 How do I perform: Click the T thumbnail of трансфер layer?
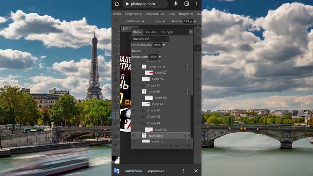[144, 136]
